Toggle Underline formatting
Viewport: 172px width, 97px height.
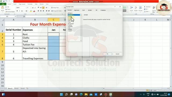pyautogui.click(x=22, y=11)
